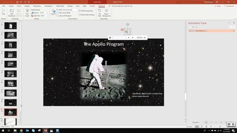237x133 pixels.
Task: Enable Loop until Stopped checkbox
Action: 57,16
